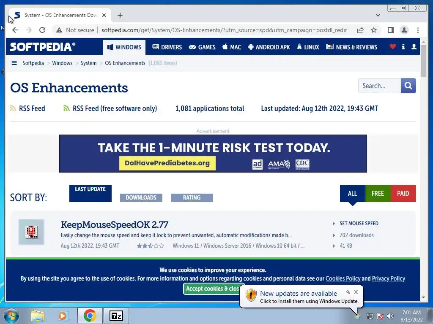Open News & Reviews section
433x324 pixels.
pos(351,47)
